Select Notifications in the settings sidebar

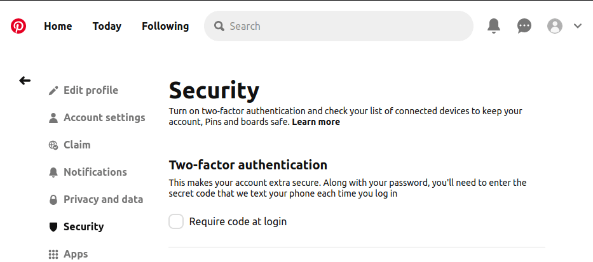pyautogui.click(x=95, y=172)
